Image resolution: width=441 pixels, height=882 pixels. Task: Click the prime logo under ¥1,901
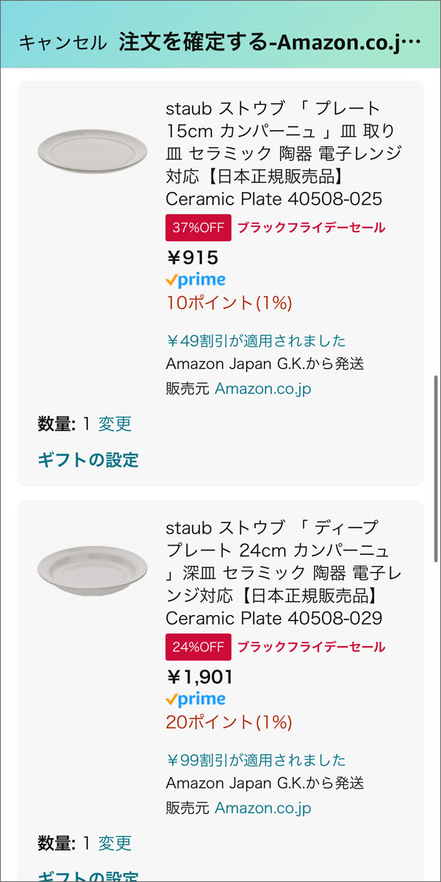(x=196, y=699)
